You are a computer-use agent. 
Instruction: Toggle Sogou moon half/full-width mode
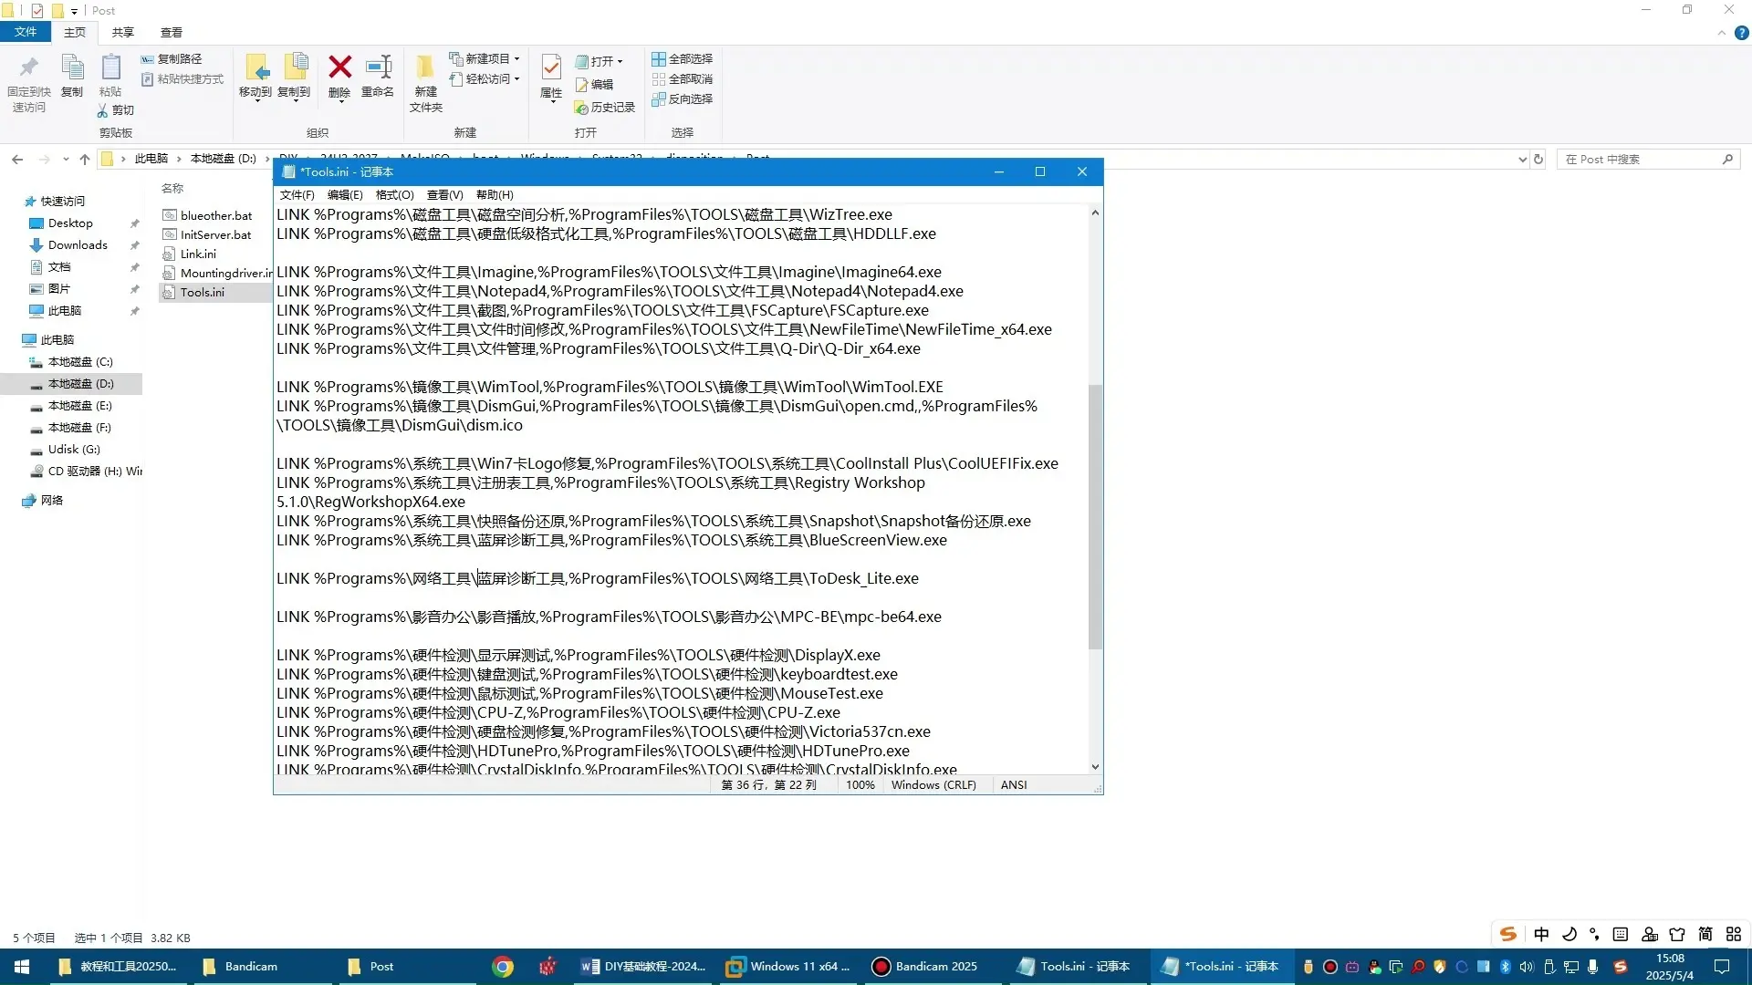pyautogui.click(x=1569, y=934)
